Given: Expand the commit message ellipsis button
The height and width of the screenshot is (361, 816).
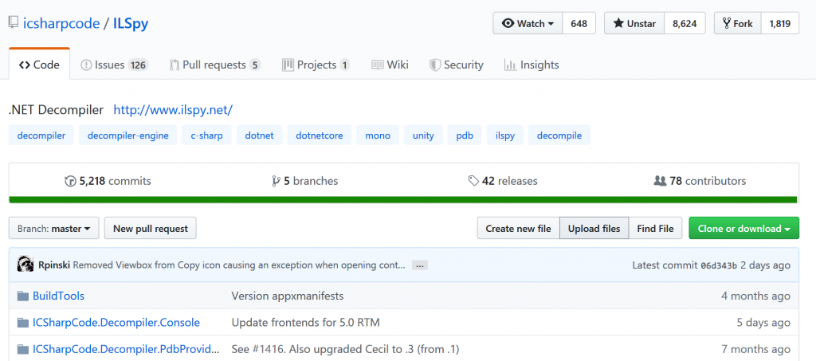Looking at the screenshot, I should [419, 265].
